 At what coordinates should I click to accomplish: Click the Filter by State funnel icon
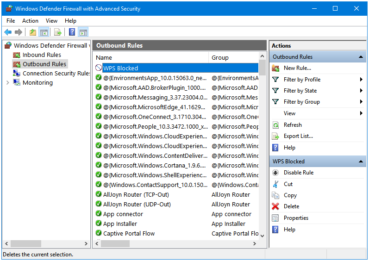pos(275,91)
